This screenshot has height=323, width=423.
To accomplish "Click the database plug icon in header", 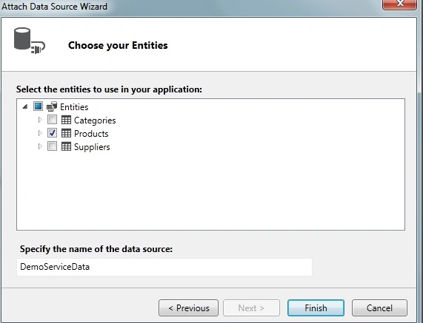I will coord(29,41).
